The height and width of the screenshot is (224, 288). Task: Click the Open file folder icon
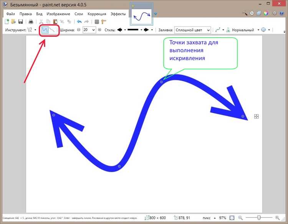(13, 22)
